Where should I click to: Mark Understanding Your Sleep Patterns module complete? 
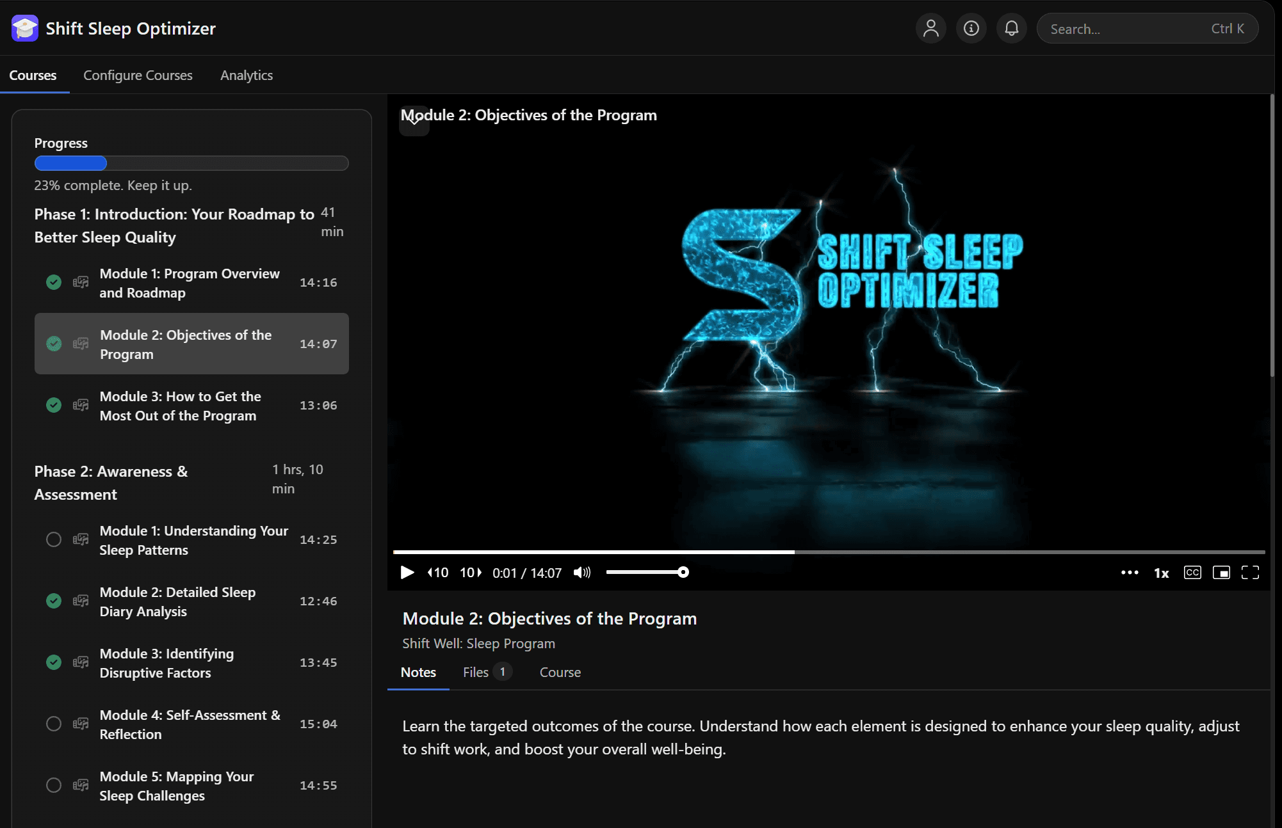54,539
